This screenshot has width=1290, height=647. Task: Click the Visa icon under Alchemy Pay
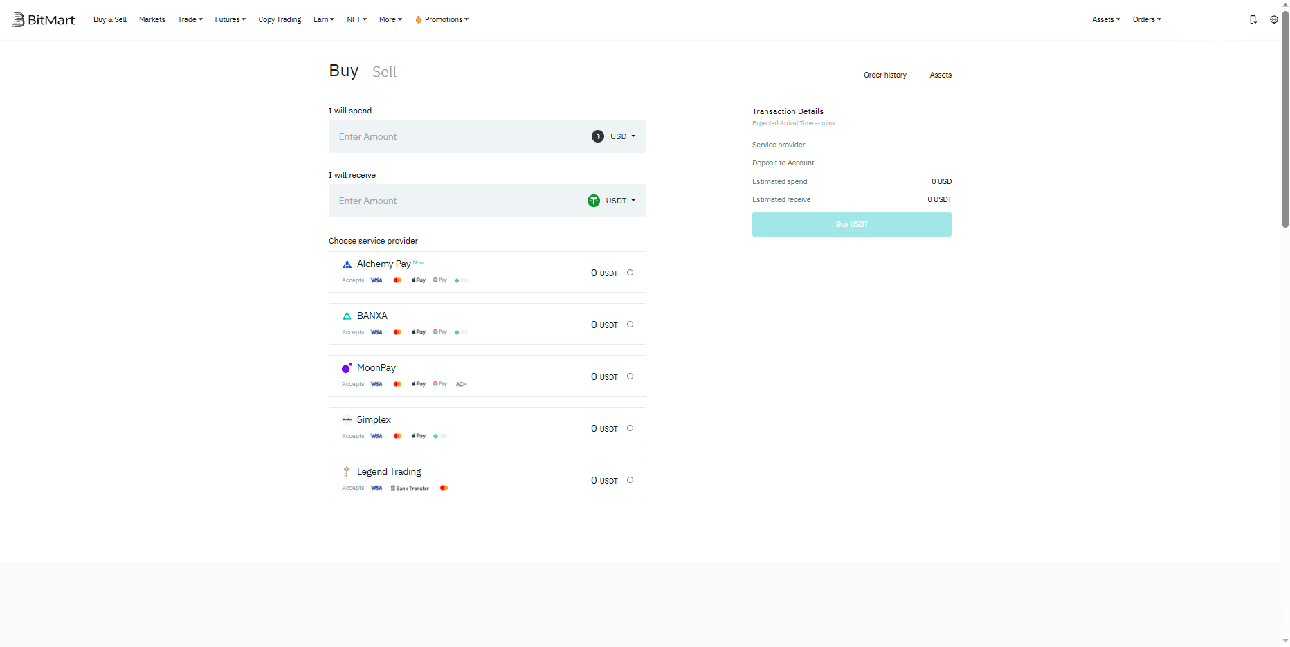376,280
